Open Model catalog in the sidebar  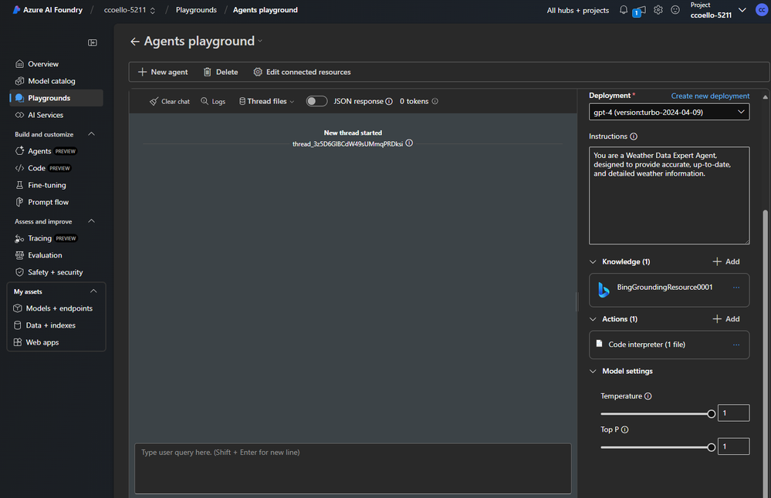point(56,81)
